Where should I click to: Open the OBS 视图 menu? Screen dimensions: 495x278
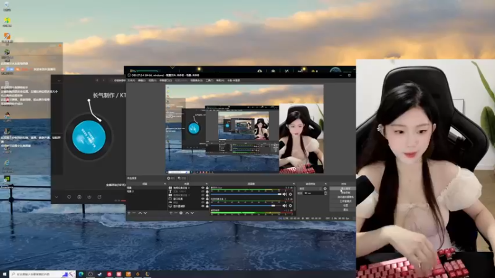click(x=152, y=80)
